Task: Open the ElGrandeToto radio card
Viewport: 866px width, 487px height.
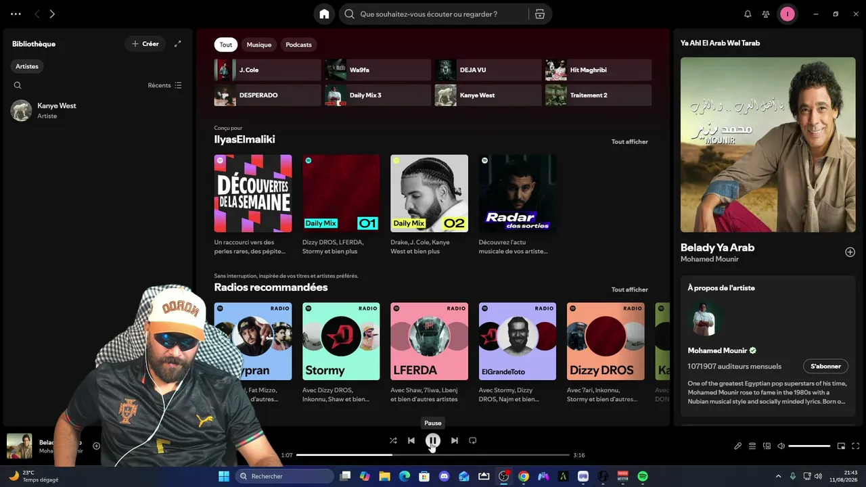Action: (x=518, y=352)
